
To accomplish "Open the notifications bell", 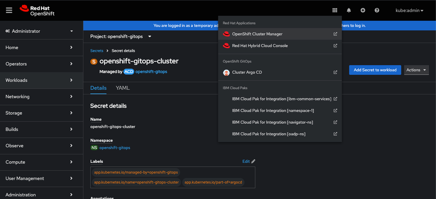I will tap(349, 10).
